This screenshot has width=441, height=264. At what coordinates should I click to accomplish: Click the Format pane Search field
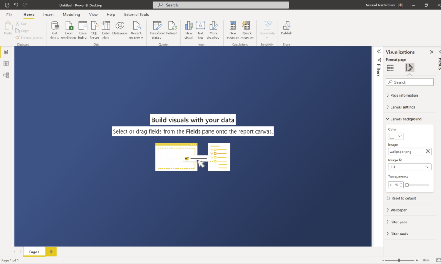410,82
